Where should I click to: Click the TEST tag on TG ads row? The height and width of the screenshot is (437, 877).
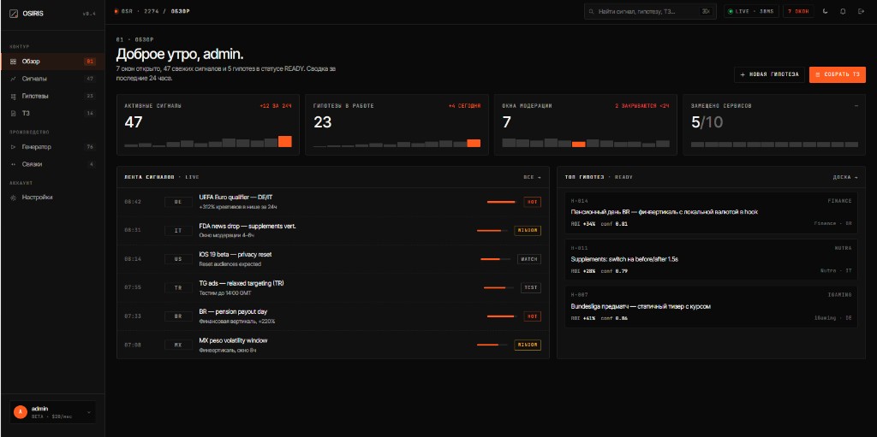[531, 287]
